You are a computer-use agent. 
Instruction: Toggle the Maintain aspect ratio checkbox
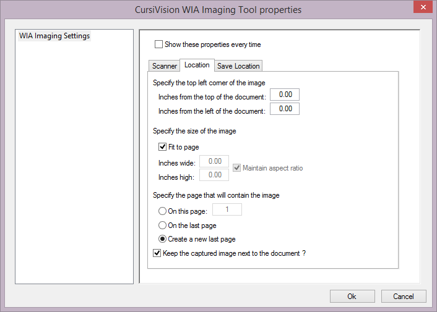coord(237,168)
